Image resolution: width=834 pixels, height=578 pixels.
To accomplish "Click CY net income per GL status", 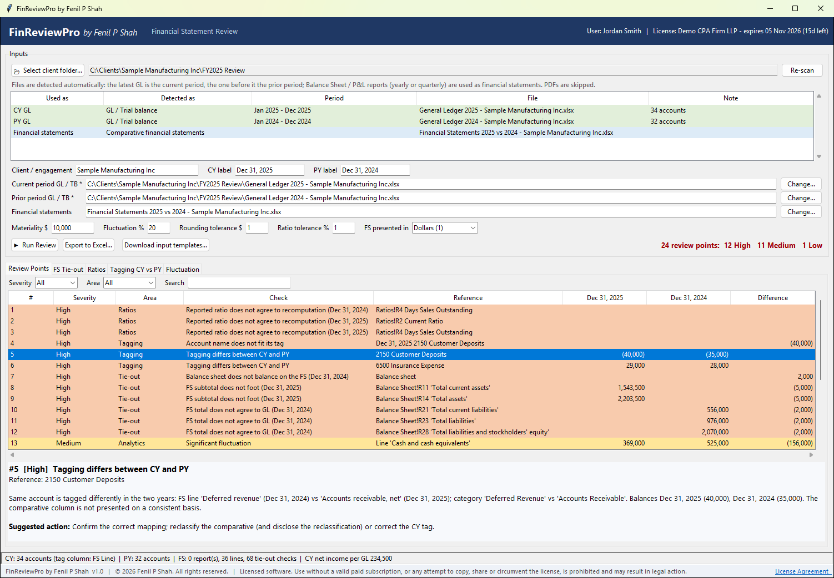I will [349, 559].
